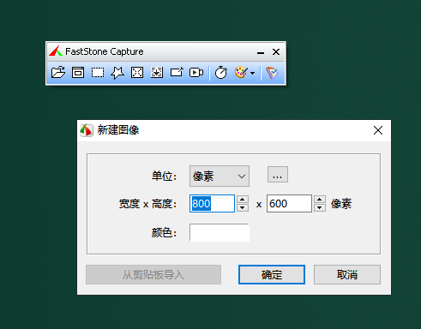Click the 新建图像 title text
Screen dimensions: 421x329
118,130
